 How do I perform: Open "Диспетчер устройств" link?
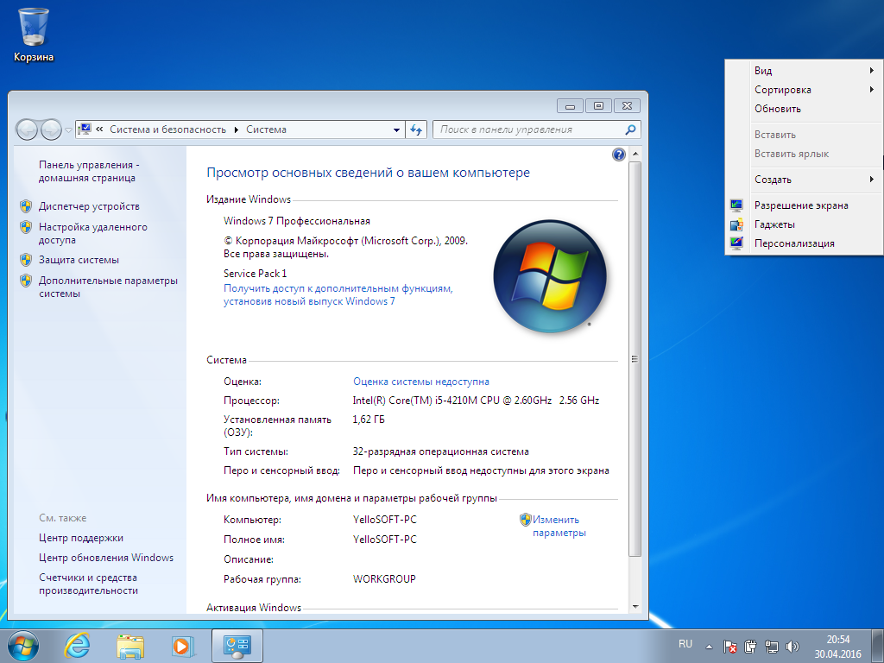pyautogui.click(x=89, y=206)
